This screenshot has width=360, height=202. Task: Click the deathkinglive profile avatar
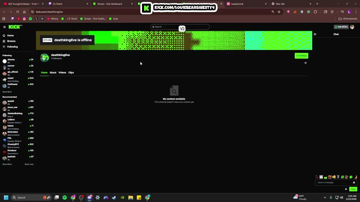click(44, 58)
